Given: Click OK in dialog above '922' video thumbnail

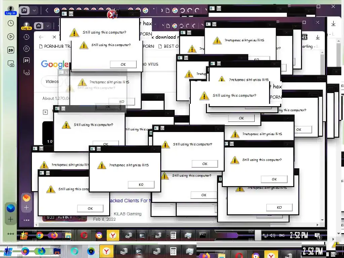Looking at the screenshot, I should (x=90, y=208).
